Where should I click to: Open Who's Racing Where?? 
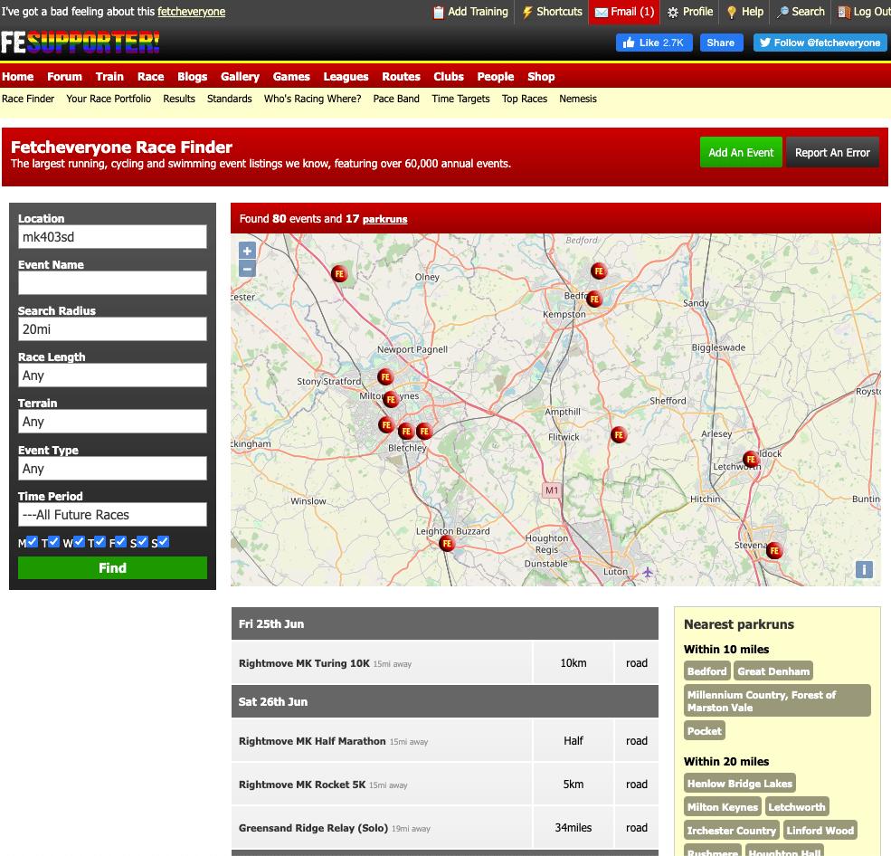coord(313,99)
